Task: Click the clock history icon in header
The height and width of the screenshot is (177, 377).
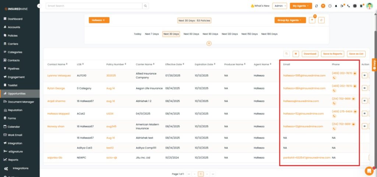Action: [330, 6]
